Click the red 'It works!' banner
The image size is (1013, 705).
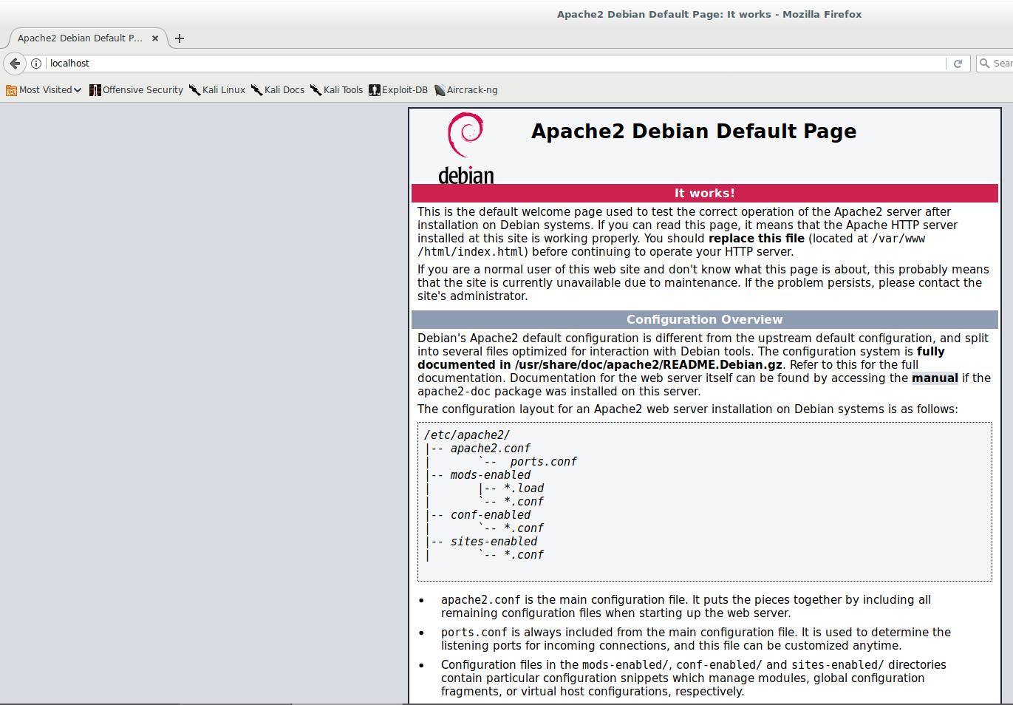pos(704,194)
